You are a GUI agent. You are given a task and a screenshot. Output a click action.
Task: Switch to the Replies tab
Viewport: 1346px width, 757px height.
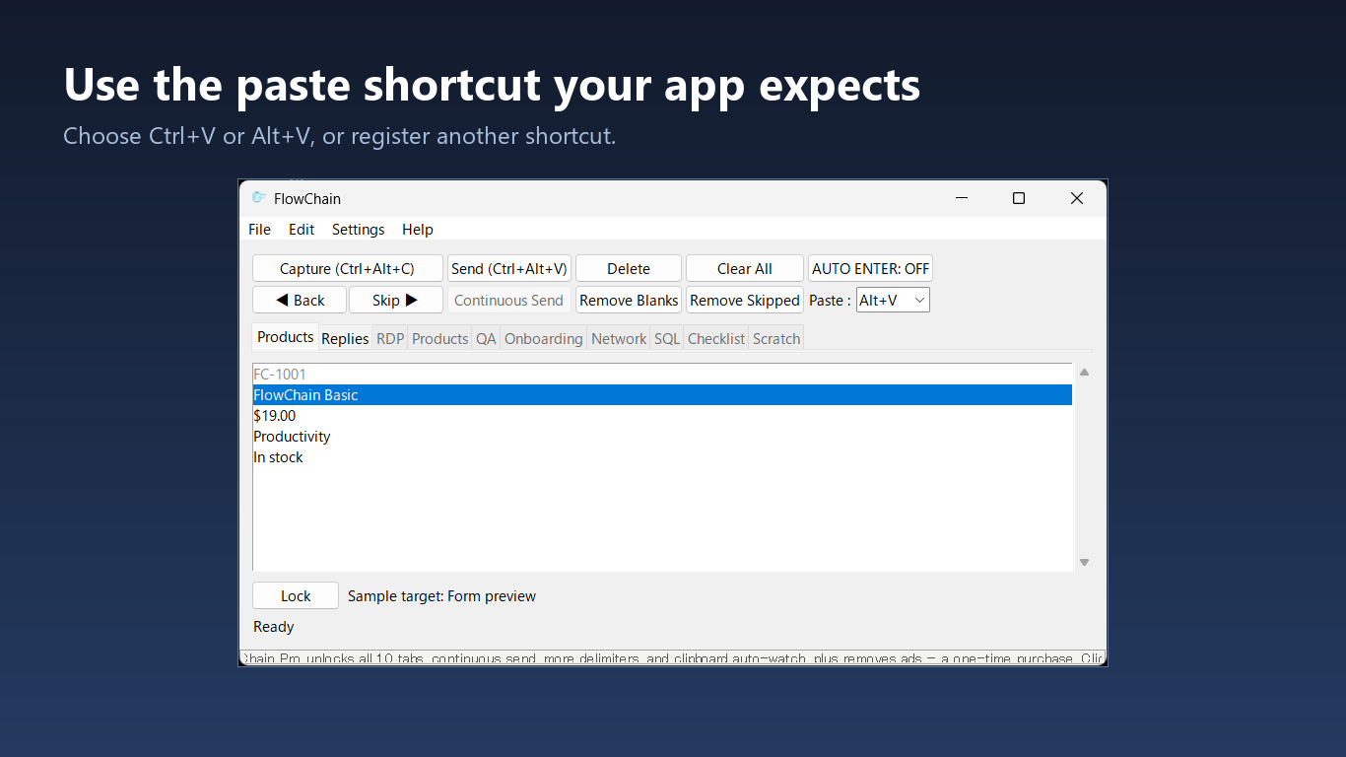coord(345,339)
